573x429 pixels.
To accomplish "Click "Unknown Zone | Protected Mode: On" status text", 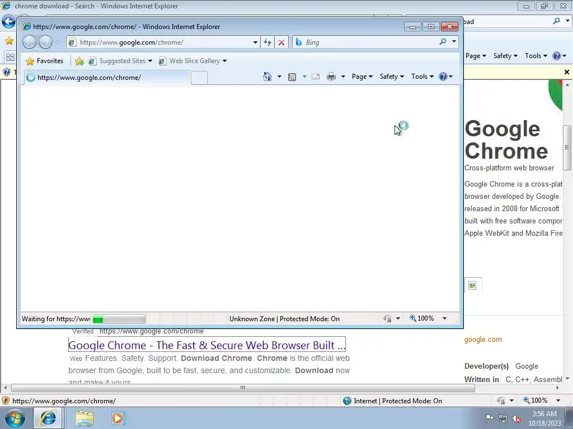I will (x=284, y=319).
